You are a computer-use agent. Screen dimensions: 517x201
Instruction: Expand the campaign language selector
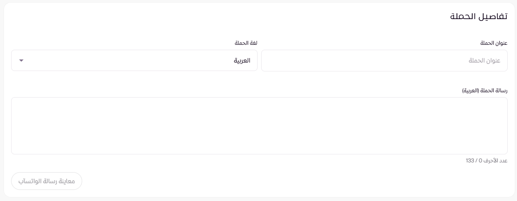21,60
